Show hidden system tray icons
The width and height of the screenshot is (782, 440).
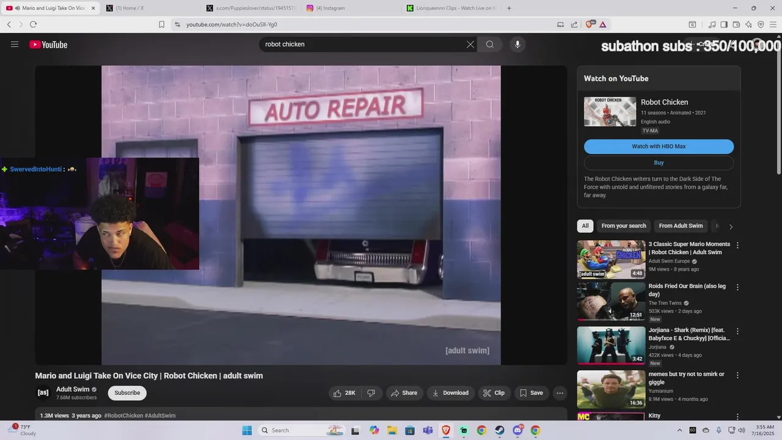[680, 430]
